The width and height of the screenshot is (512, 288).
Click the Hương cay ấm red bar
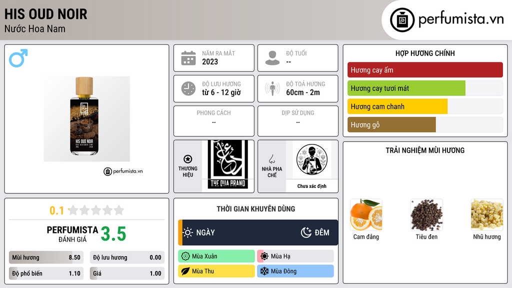click(x=425, y=70)
